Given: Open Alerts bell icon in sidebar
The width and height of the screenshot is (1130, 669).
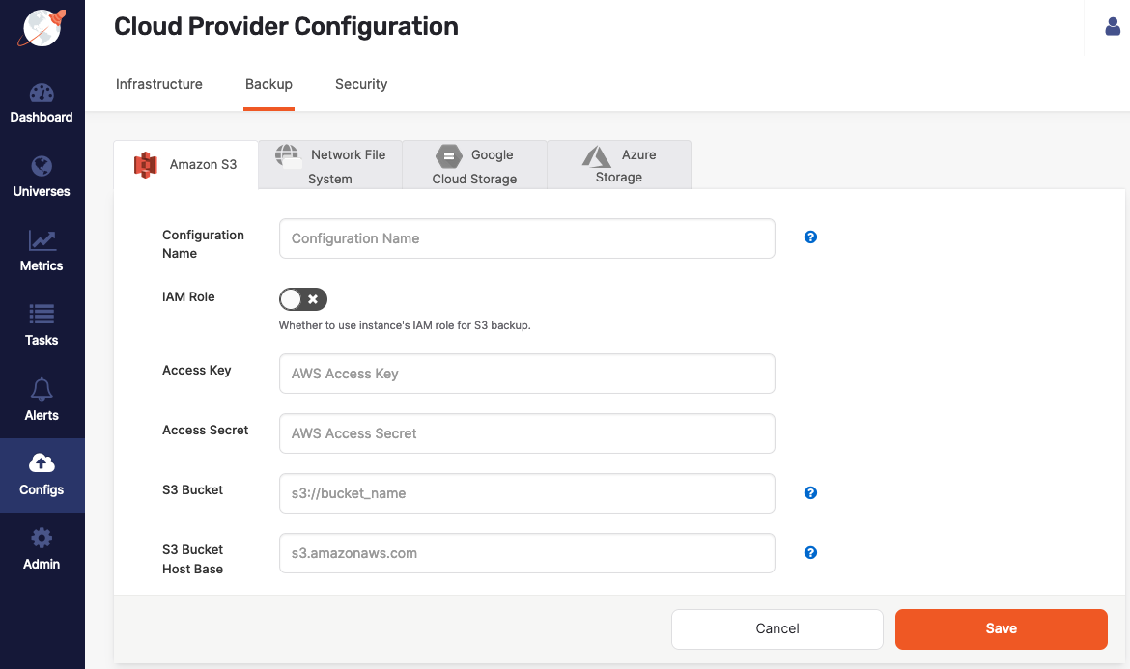Looking at the screenshot, I should point(42,389).
